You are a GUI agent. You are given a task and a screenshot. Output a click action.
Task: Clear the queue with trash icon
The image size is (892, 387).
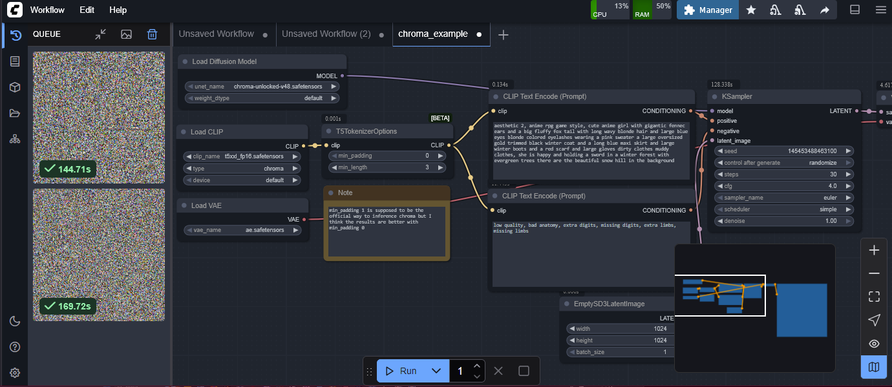click(x=152, y=34)
